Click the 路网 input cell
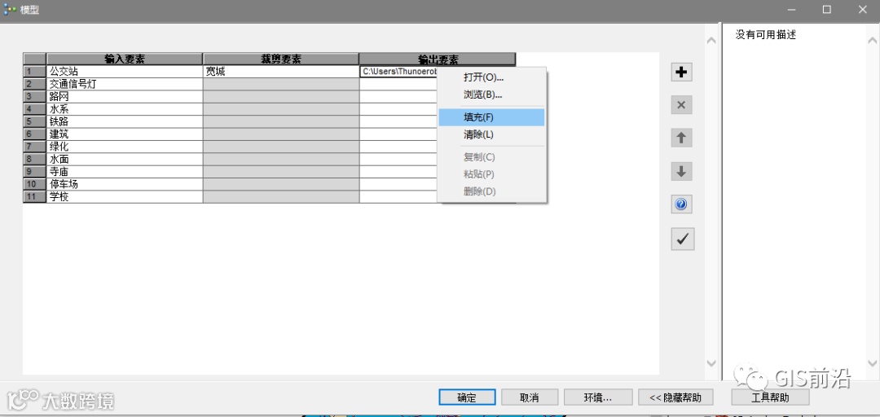This screenshot has width=880, height=417. pyautogui.click(x=125, y=97)
